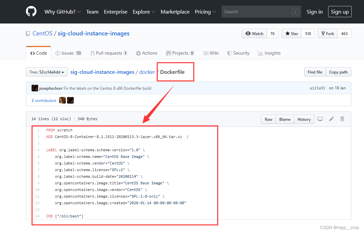Open the Marketplace link
Viewport: 364px width, 233px height.
pyautogui.click(x=175, y=12)
